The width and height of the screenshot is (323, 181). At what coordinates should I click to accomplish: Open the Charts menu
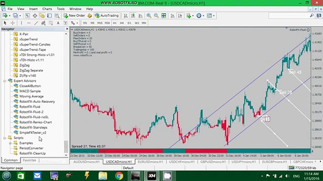click(x=47, y=9)
